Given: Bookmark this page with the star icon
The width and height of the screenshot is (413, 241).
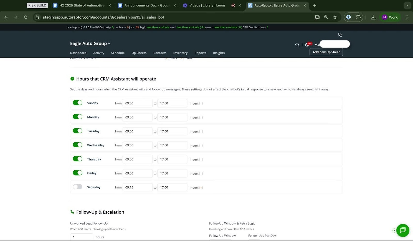Looking at the screenshot, I should pos(335,17).
